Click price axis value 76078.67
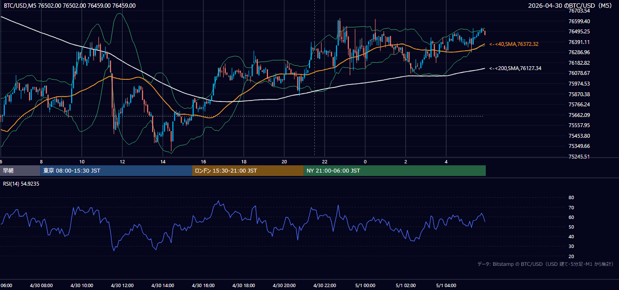This screenshot has height=290, width=619. (x=579, y=73)
